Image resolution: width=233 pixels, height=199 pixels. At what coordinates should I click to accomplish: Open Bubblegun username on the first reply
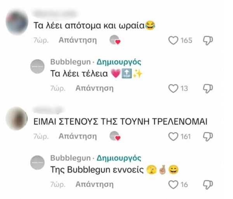[70, 62]
